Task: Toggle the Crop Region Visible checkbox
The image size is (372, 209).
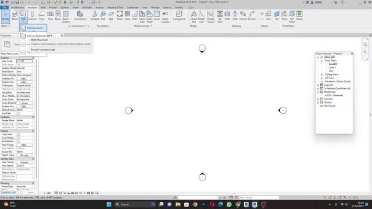Action: [x=18, y=138]
